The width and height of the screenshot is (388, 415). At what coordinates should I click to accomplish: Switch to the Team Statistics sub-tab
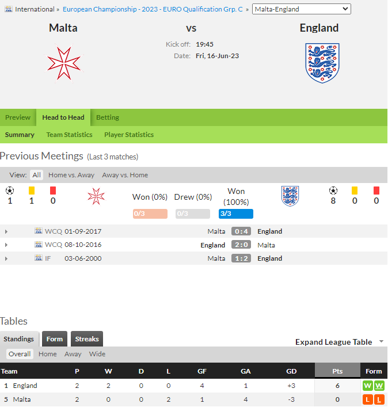69,135
